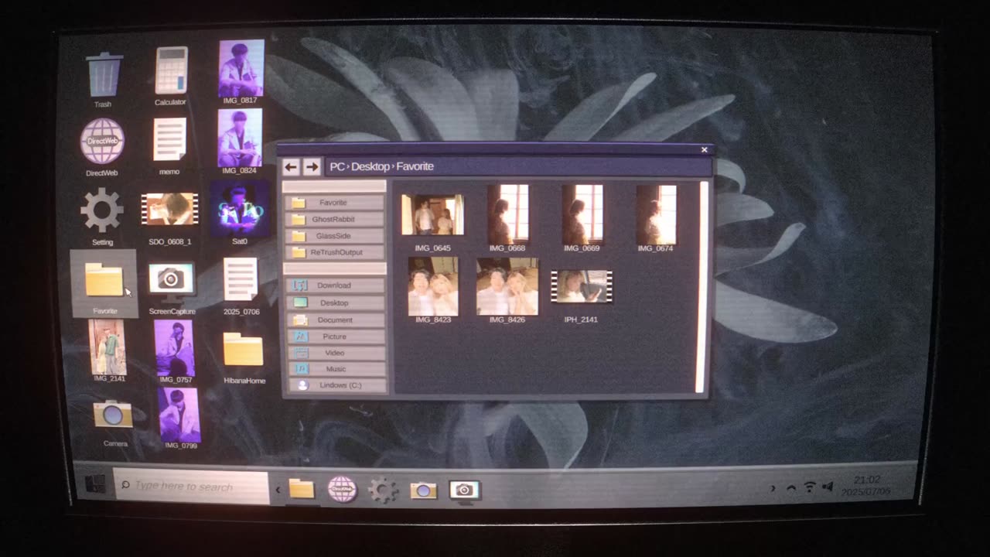Go forward with the right arrow button
This screenshot has width=990, height=557.
[x=312, y=166]
